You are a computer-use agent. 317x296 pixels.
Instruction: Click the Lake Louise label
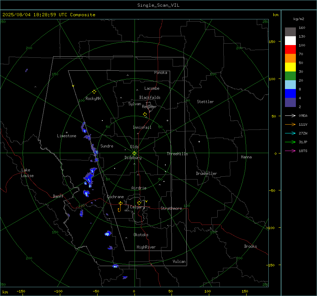(x=27, y=173)
